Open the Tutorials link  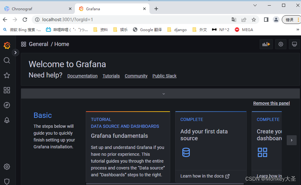[111, 76]
